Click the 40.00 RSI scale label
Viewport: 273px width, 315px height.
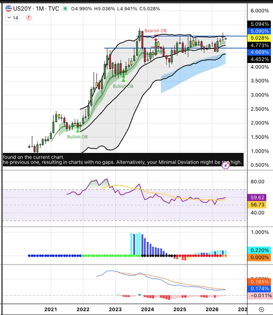257,213
